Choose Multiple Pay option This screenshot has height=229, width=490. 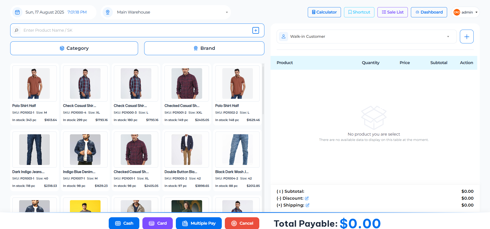pyautogui.click(x=199, y=223)
